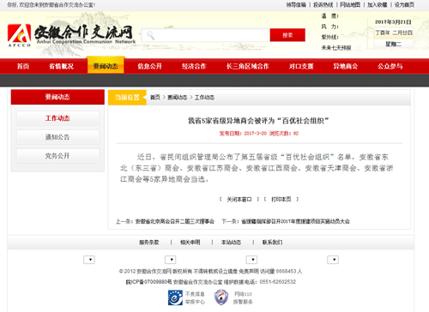Open the 网络110报警服务 shield icon
Viewport: 429px width, 312px height.
tap(221, 297)
